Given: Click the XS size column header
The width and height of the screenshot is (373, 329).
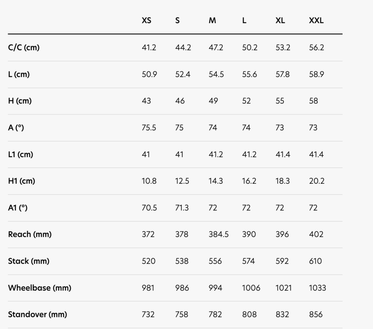Looking at the screenshot, I should (x=146, y=21).
